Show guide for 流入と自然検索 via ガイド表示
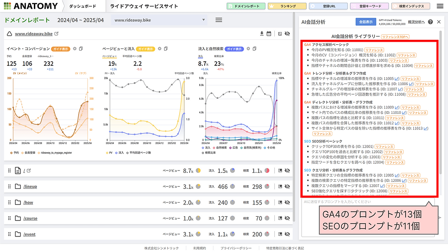448x252 pixels. point(234,49)
